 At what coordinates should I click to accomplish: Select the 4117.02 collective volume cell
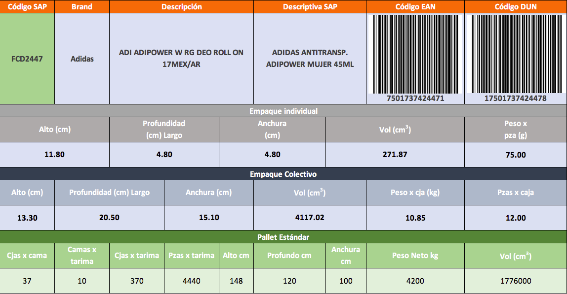click(310, 217)
